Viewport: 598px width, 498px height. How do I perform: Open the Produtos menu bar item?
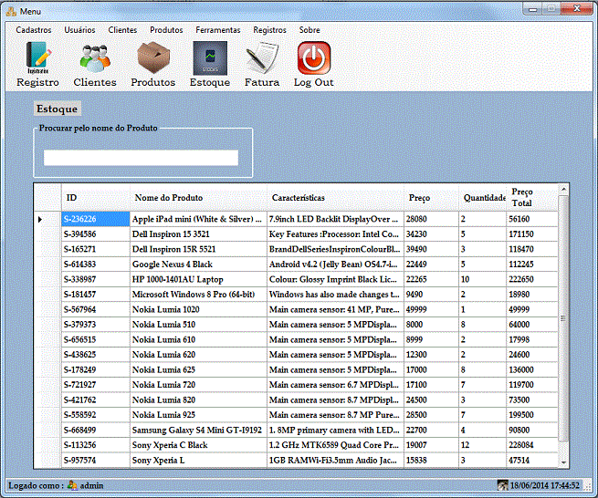(166, 30)
